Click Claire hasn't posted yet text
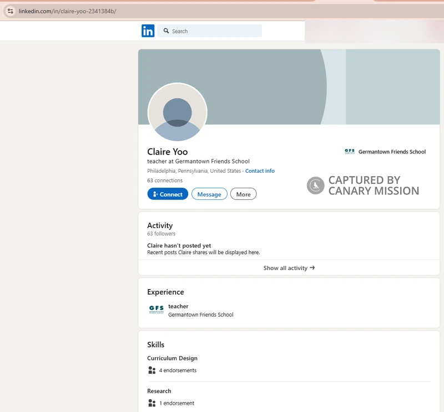This screenshot has height=412, width=444. (x=179, y=245)
